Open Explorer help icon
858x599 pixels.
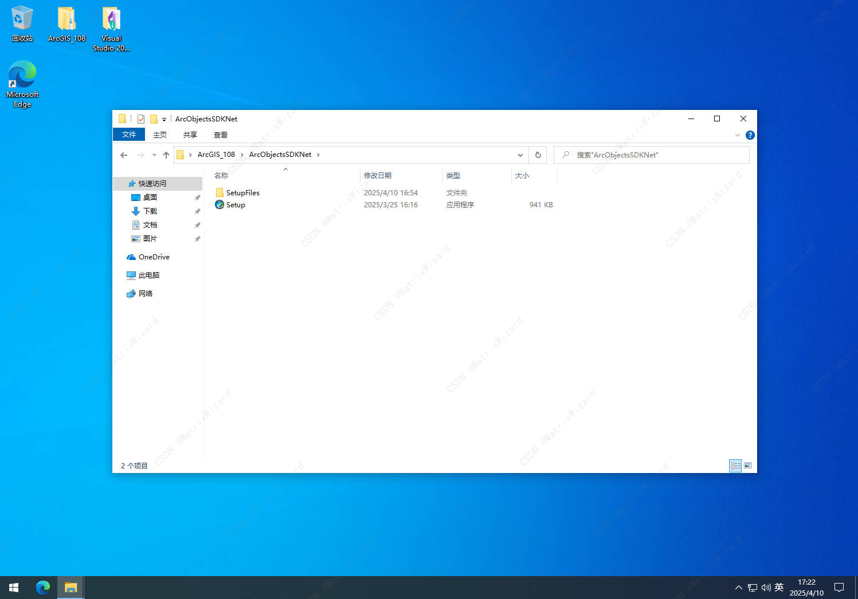(x=750, y=135)
